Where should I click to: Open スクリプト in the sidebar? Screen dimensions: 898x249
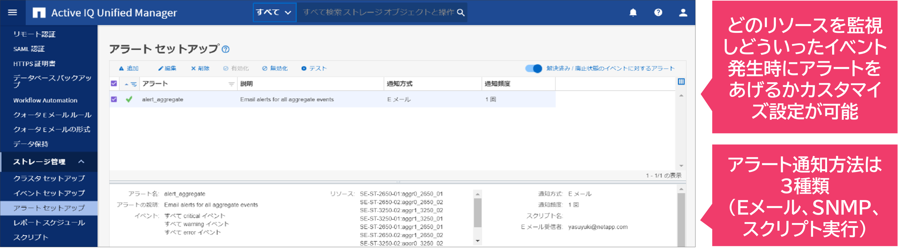tap(31, 238)
